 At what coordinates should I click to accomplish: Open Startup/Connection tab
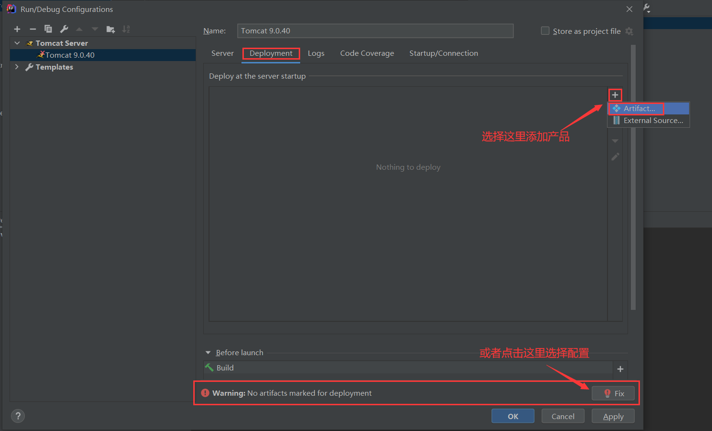[x=444, y=53]
